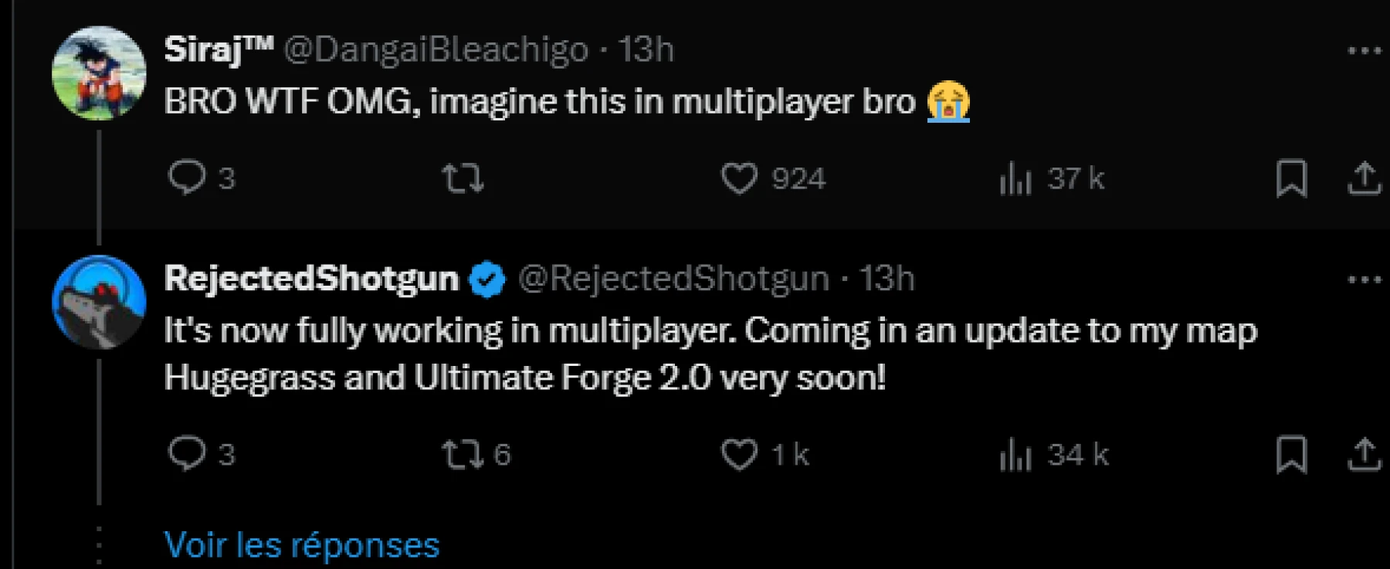Open the @RejectedShotgun handle link
Viewport: 1390px width, 569px height.
click(x=673, y=279)
